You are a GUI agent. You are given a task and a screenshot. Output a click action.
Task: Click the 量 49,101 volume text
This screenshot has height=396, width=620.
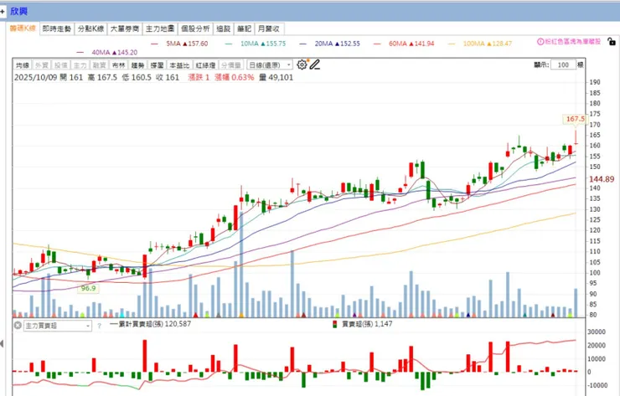coord(276,78)
